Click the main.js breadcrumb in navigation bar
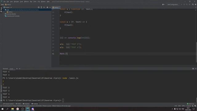197x111 pixels. click(8, 5)
